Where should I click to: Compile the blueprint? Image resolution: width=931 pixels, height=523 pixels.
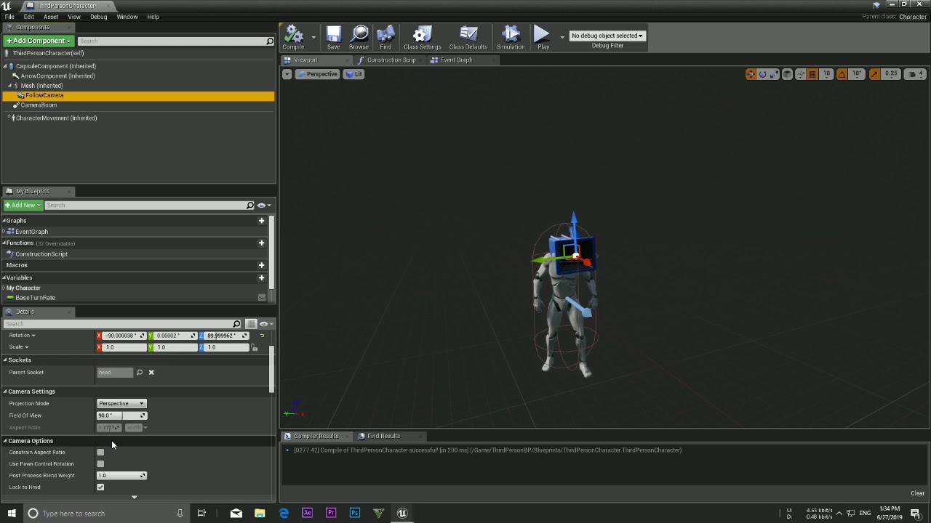click(x=293, y=38)
